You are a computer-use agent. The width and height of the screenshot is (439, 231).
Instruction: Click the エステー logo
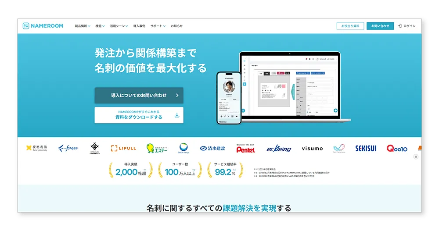pyautogui.click(x=157, y=148)
